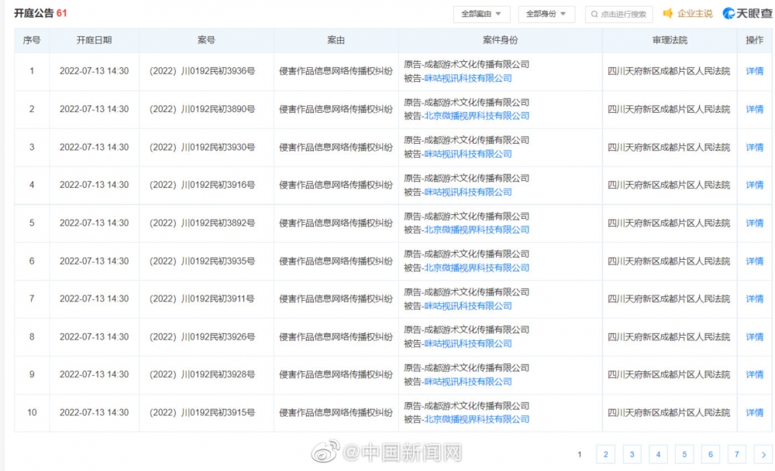Open 详情 for case 3930号

754,147
